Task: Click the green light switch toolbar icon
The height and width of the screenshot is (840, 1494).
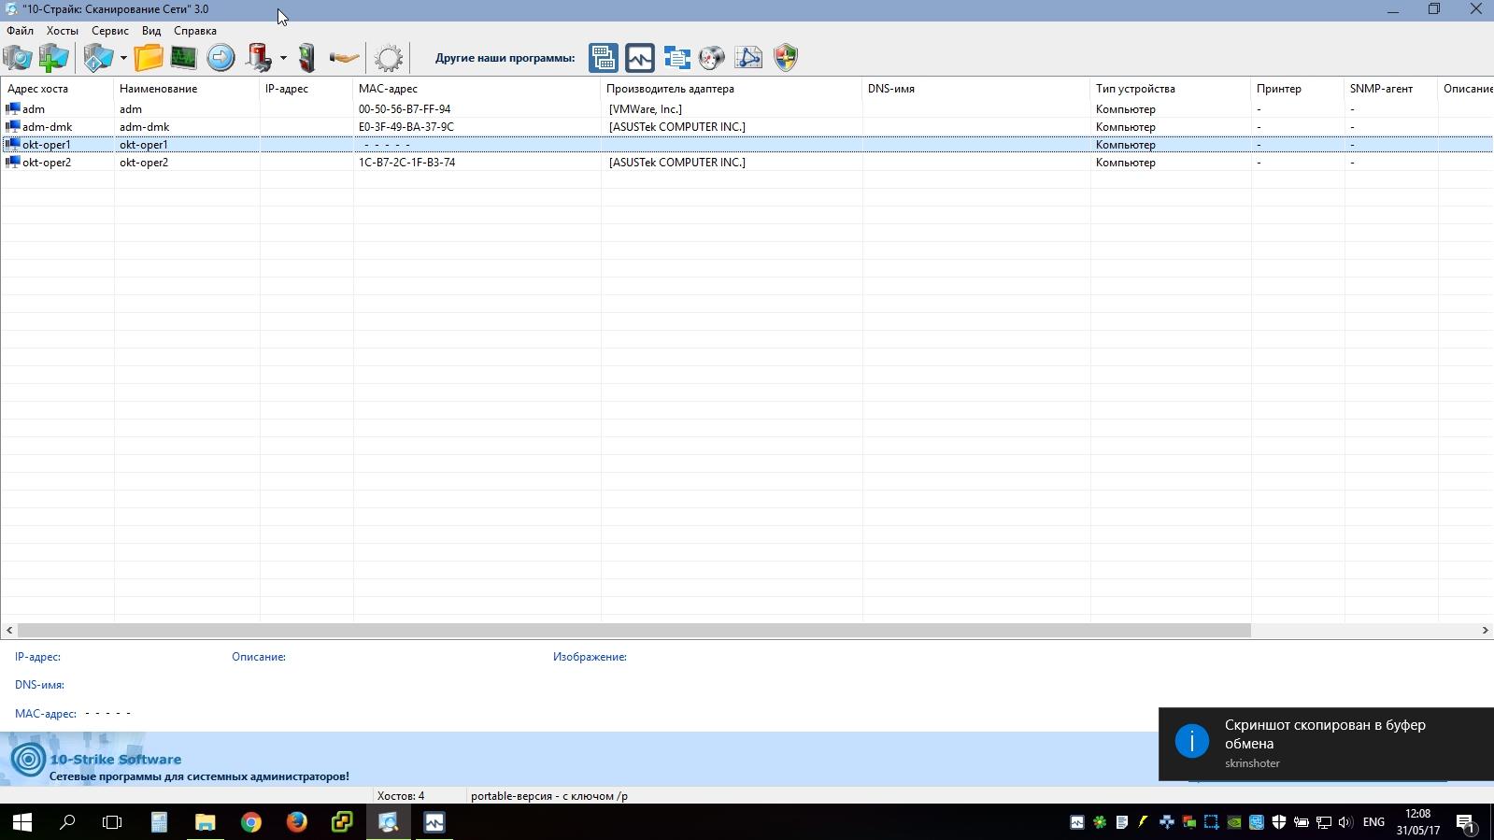Action: pyautogui.click(x=306, y=58)
